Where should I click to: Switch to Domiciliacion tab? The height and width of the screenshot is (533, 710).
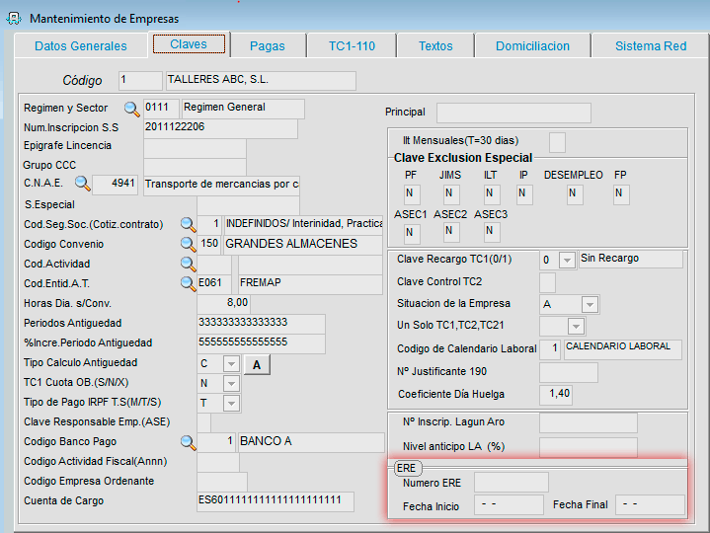[x=532, y=46]
